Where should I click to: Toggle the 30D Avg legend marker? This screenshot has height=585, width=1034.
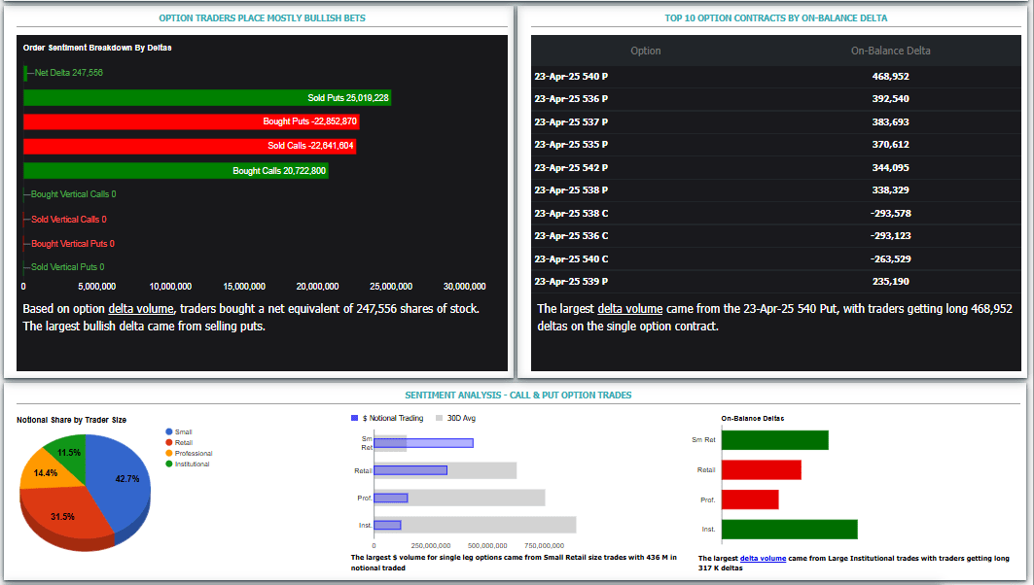click(439, 418)
